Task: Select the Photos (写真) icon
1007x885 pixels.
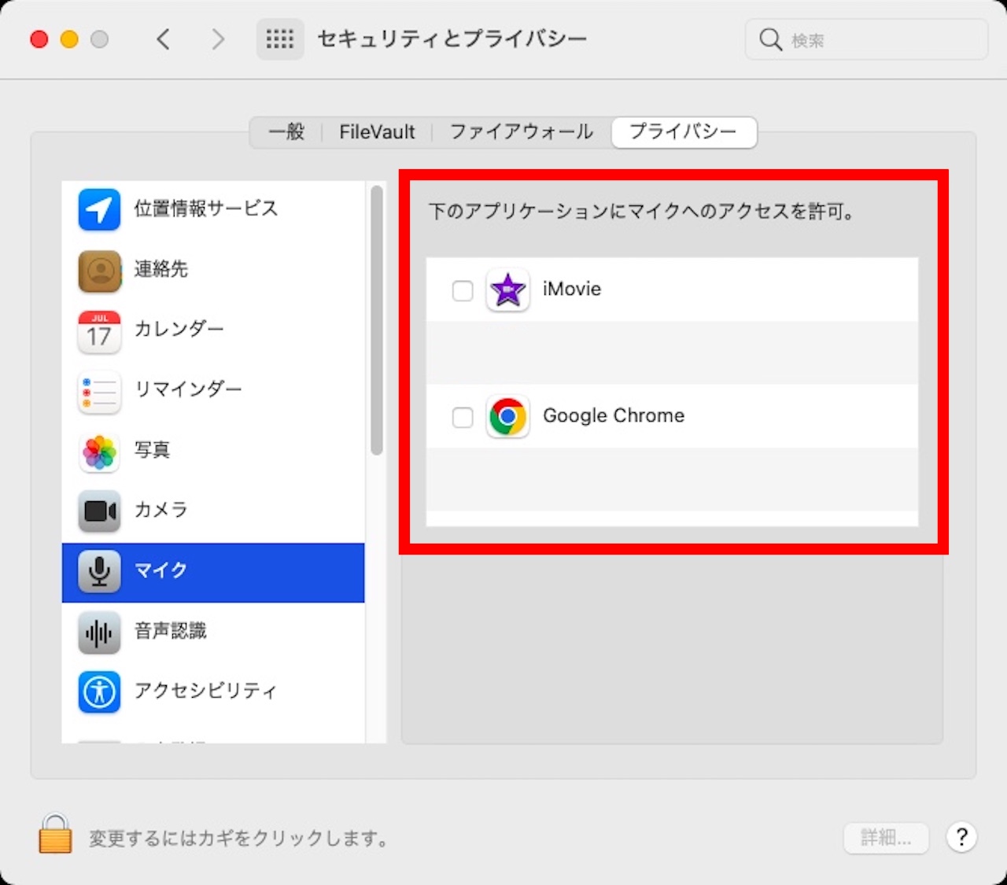Action: pyautogui.click(x=99, y=452)
